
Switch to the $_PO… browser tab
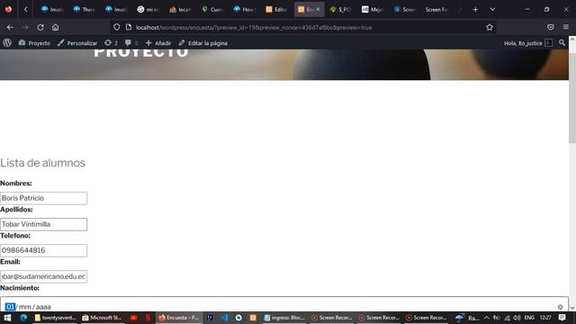pos(341,10)
